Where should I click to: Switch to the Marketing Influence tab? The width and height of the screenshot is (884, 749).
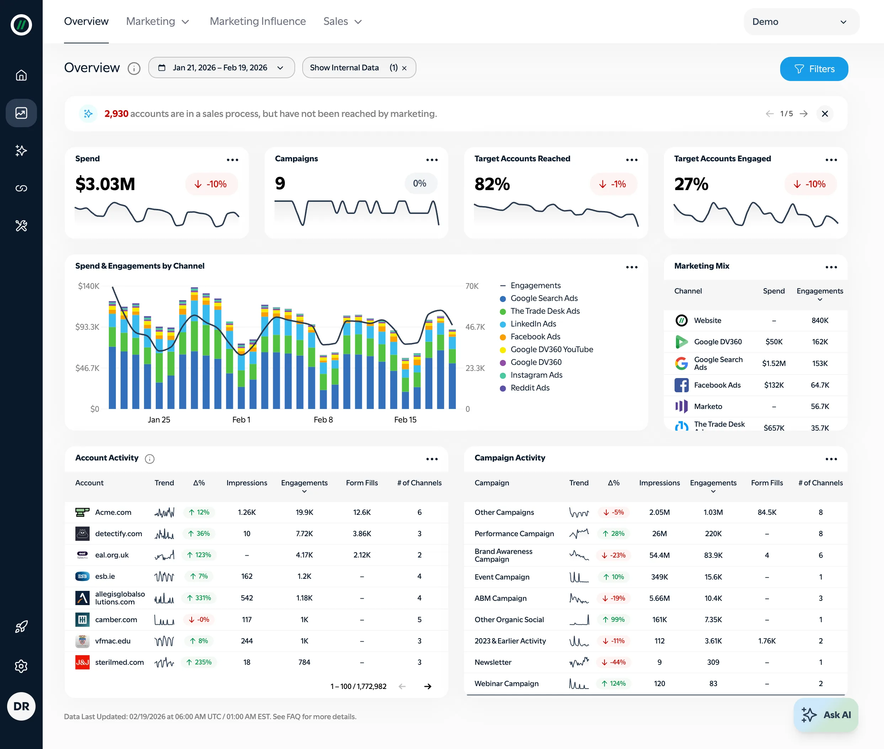[x=257, y=21]
